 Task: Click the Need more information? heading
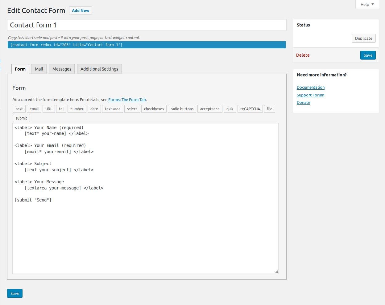[321, 75]
